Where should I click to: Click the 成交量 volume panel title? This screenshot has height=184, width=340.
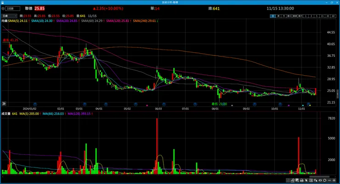tap(6, 114)
